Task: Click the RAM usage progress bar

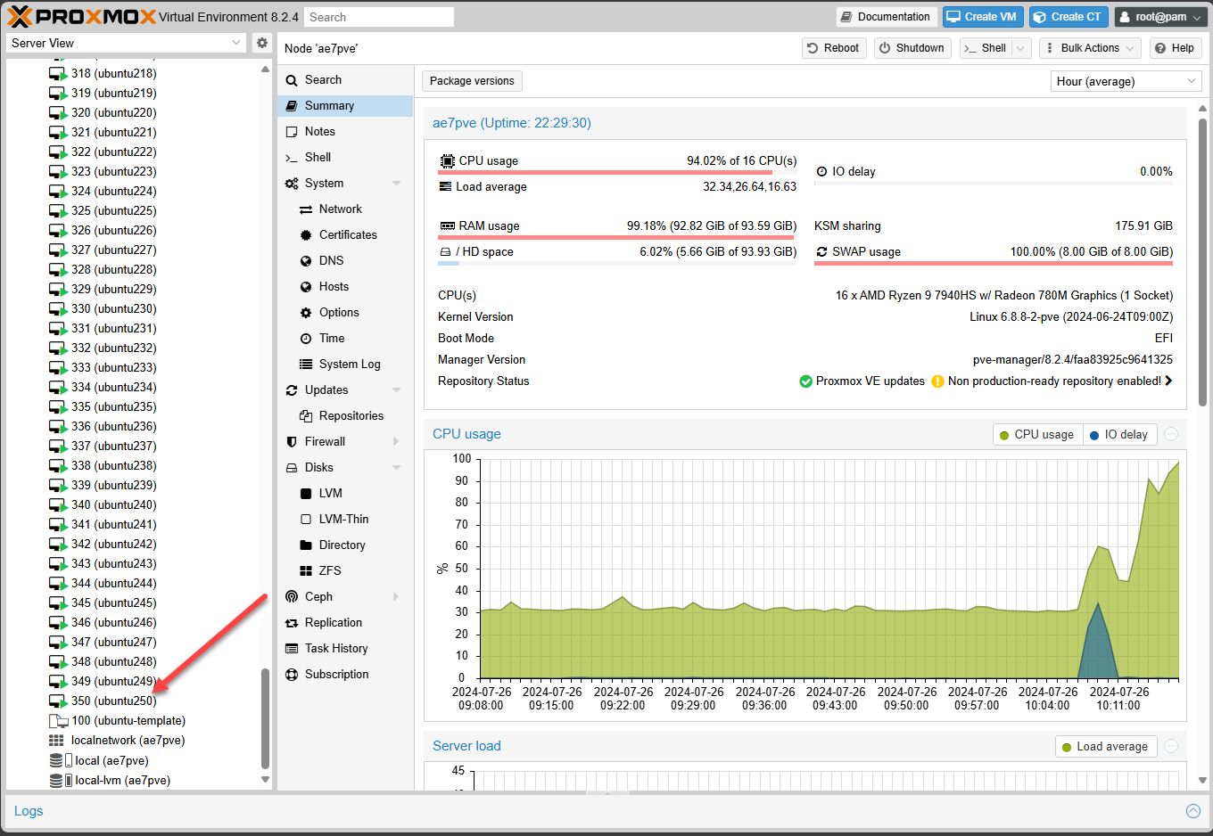Action: 617,237
